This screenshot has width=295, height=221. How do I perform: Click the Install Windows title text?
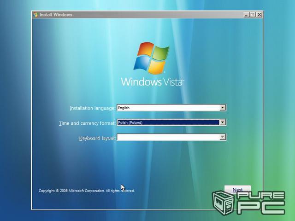pyautogui.click(x=56, y=15)
